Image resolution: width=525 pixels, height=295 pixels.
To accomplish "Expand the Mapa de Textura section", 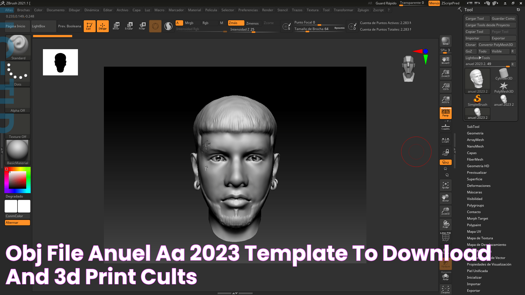I will pyautogui.click(x=480, y=238).
